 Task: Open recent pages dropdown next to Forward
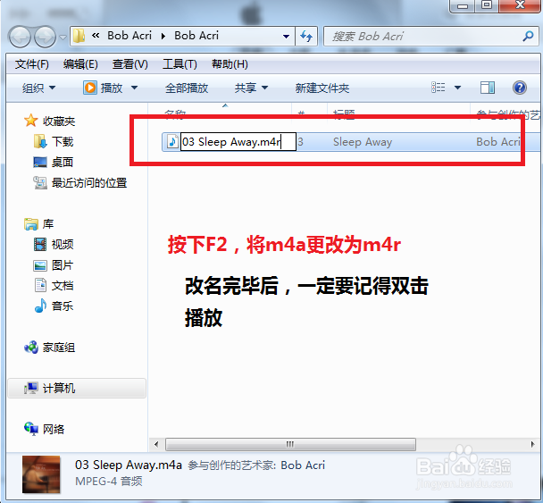click(x=63, y=37)
